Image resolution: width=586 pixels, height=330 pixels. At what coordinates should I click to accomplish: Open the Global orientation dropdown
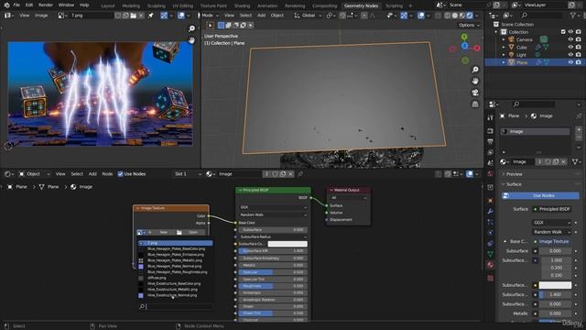point(308,16)
